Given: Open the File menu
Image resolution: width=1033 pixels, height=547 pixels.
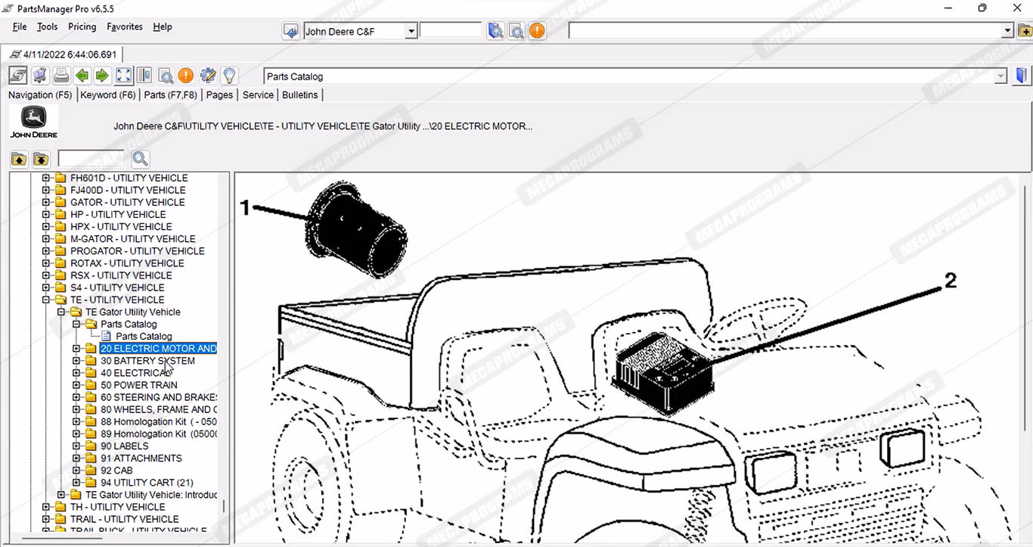Looking at the screenshot, I should pyautogui.click(x=20, y=26).
